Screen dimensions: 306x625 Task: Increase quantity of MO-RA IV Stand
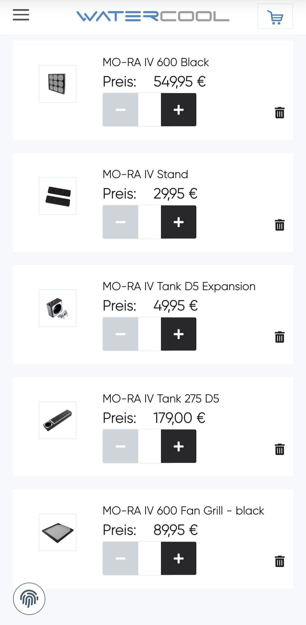click(178, 222)
